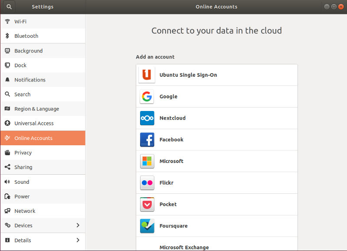This screenshot has width=347, height=251.
Task: Expand the Devices section
Action: [43, 225]
